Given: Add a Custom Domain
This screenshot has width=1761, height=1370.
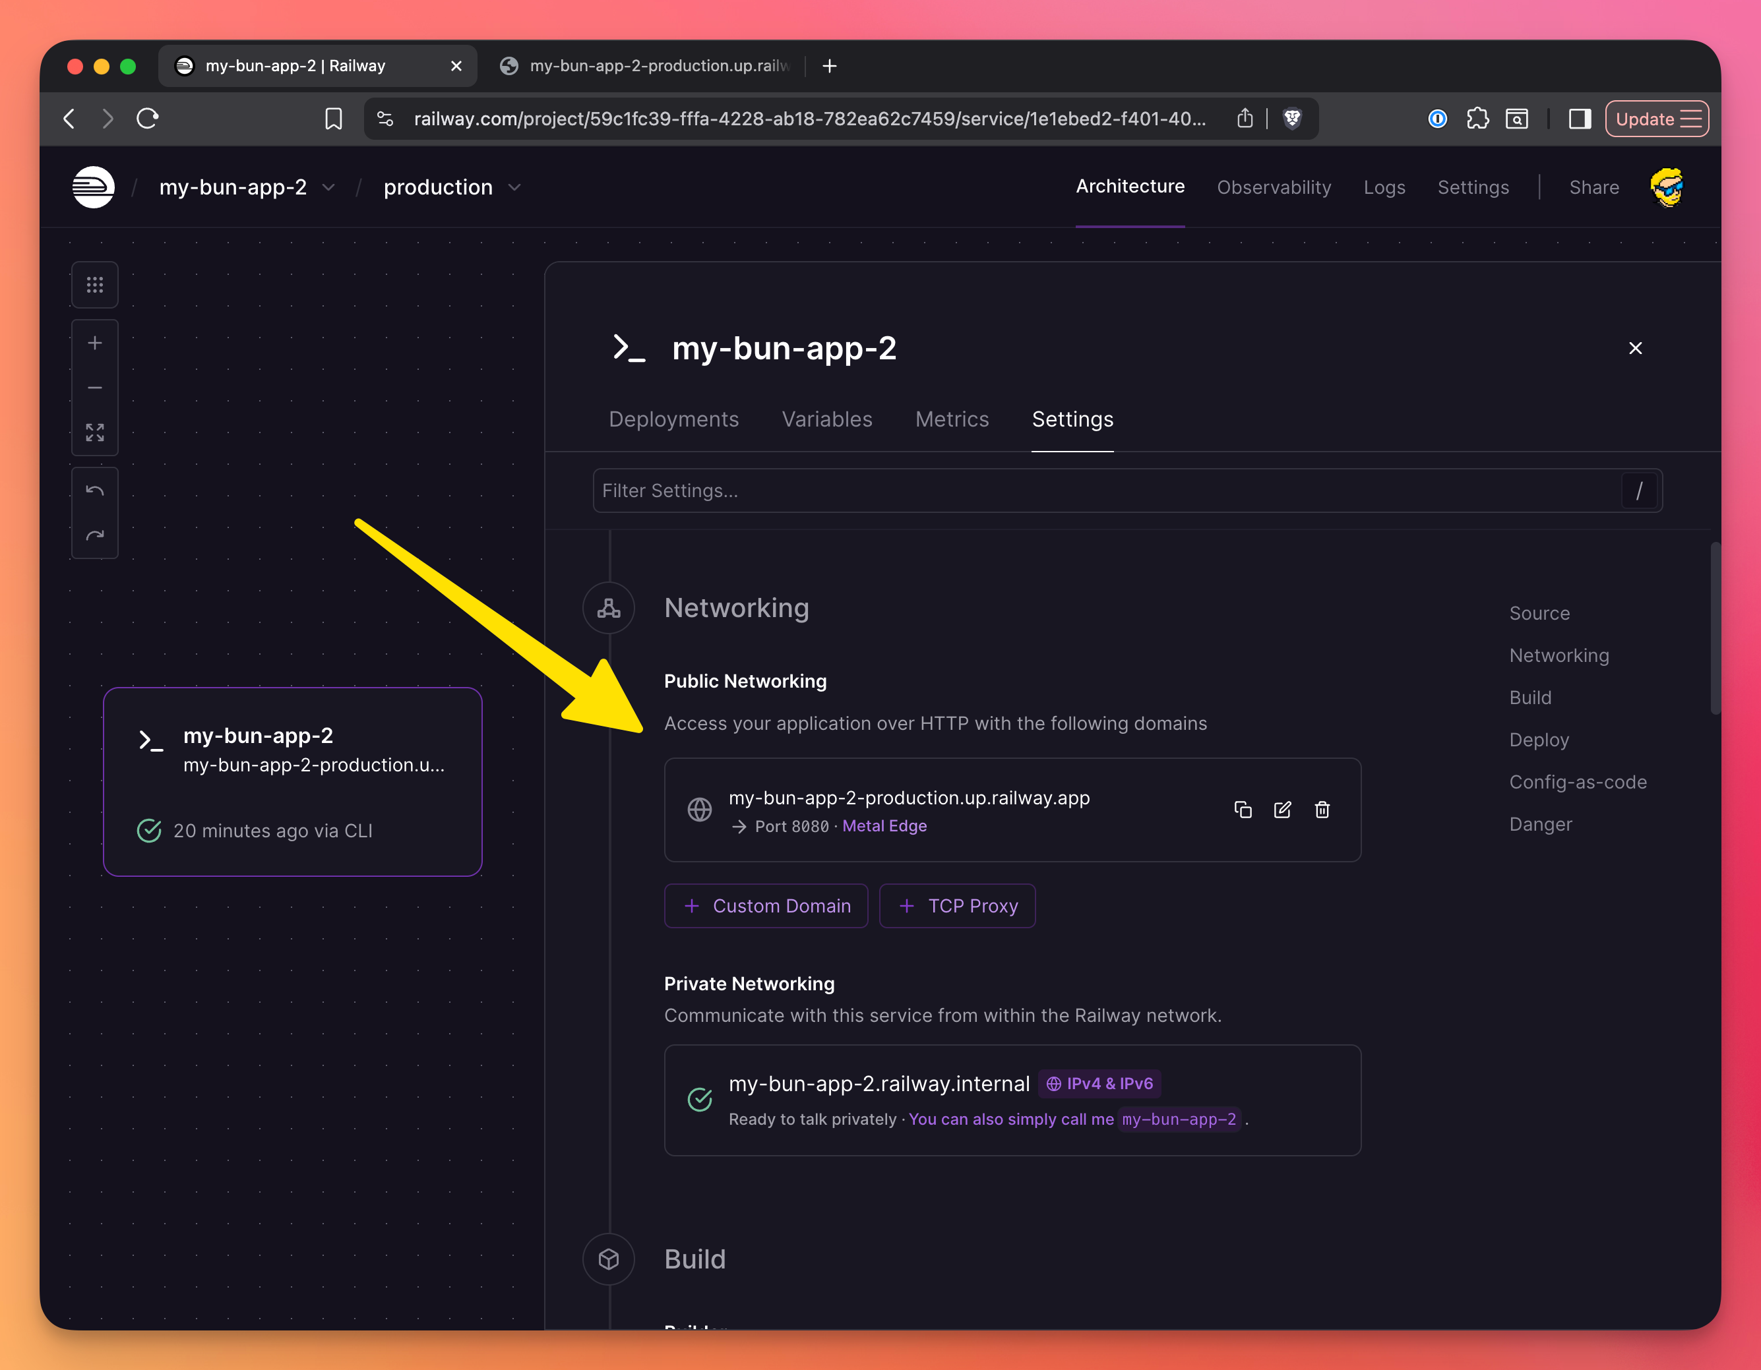Looking at the screenshot, I should (766, 906).
